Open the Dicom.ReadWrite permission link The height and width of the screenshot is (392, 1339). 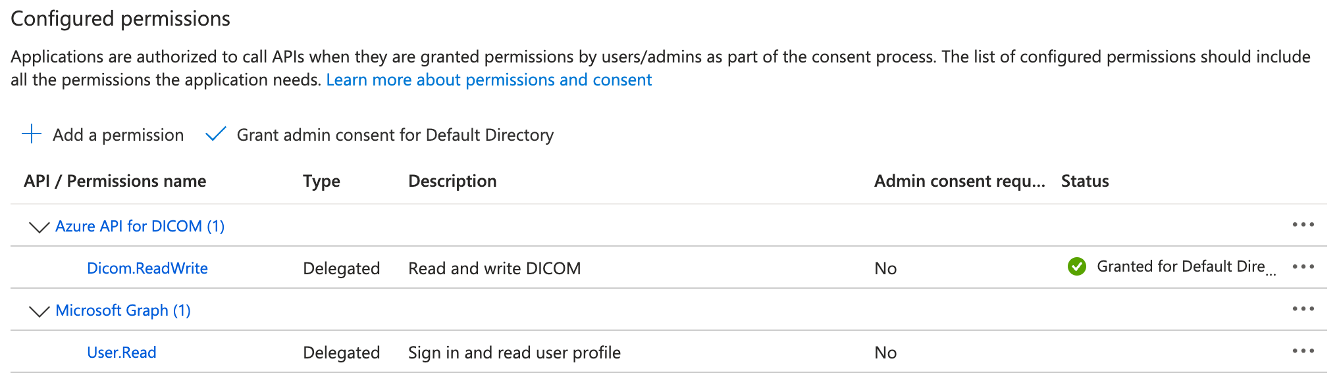click(x=147, y=268)
